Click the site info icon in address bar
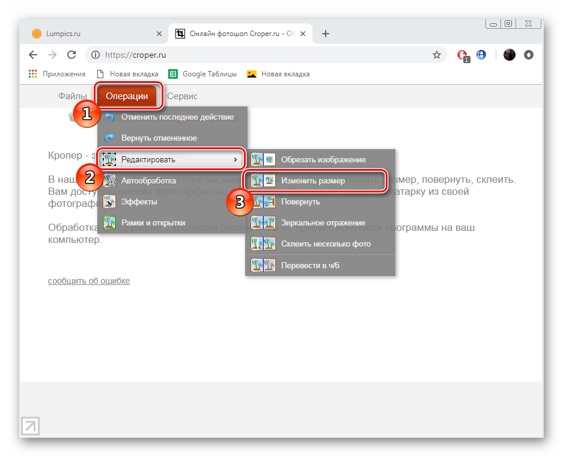 pyautogui.click(x=96, y=55)
